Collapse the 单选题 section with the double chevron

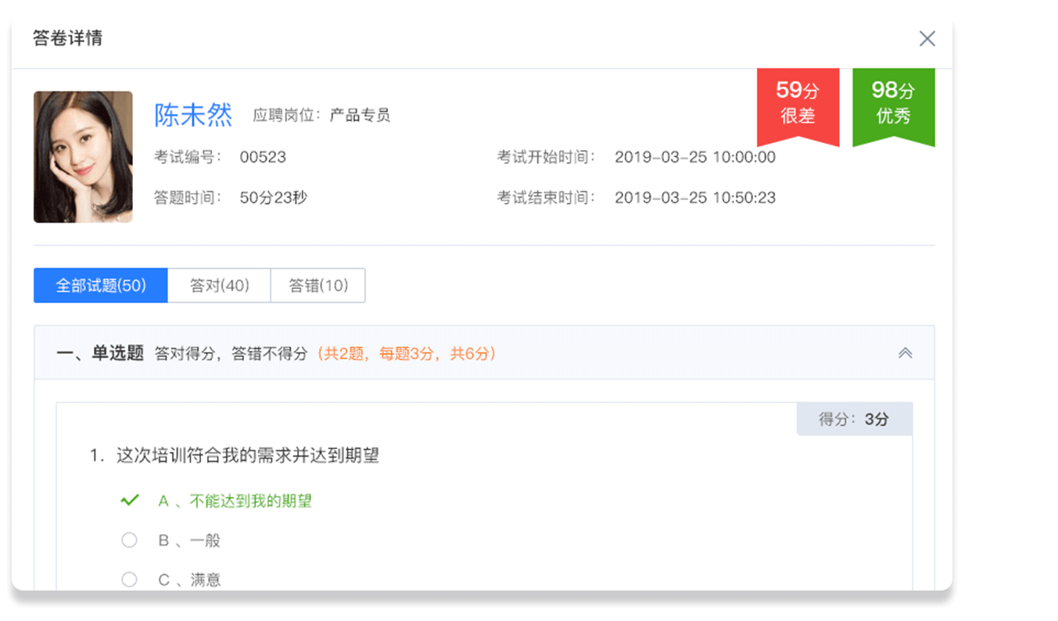click(905, 353)
